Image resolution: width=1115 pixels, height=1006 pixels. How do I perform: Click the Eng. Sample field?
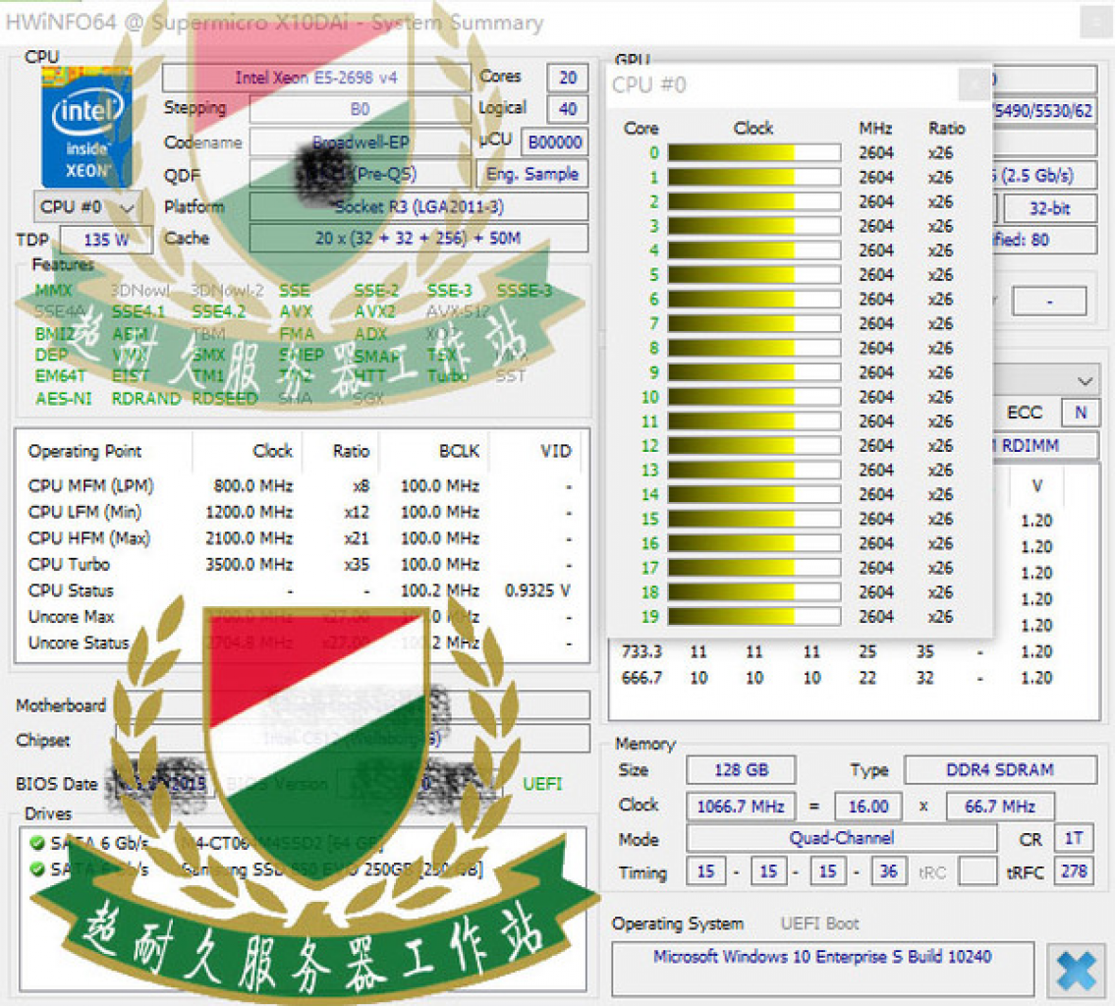531,174
